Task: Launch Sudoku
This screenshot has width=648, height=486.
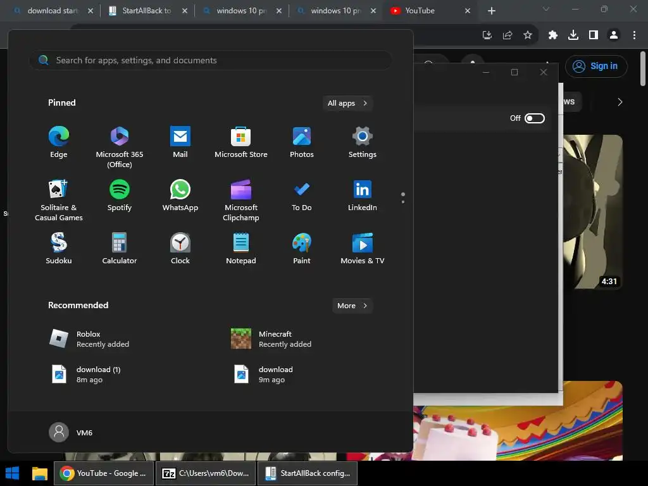Action: tap(59, 249)
